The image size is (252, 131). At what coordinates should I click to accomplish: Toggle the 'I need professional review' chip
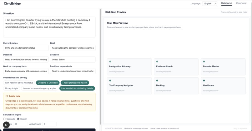click(75, 83)
